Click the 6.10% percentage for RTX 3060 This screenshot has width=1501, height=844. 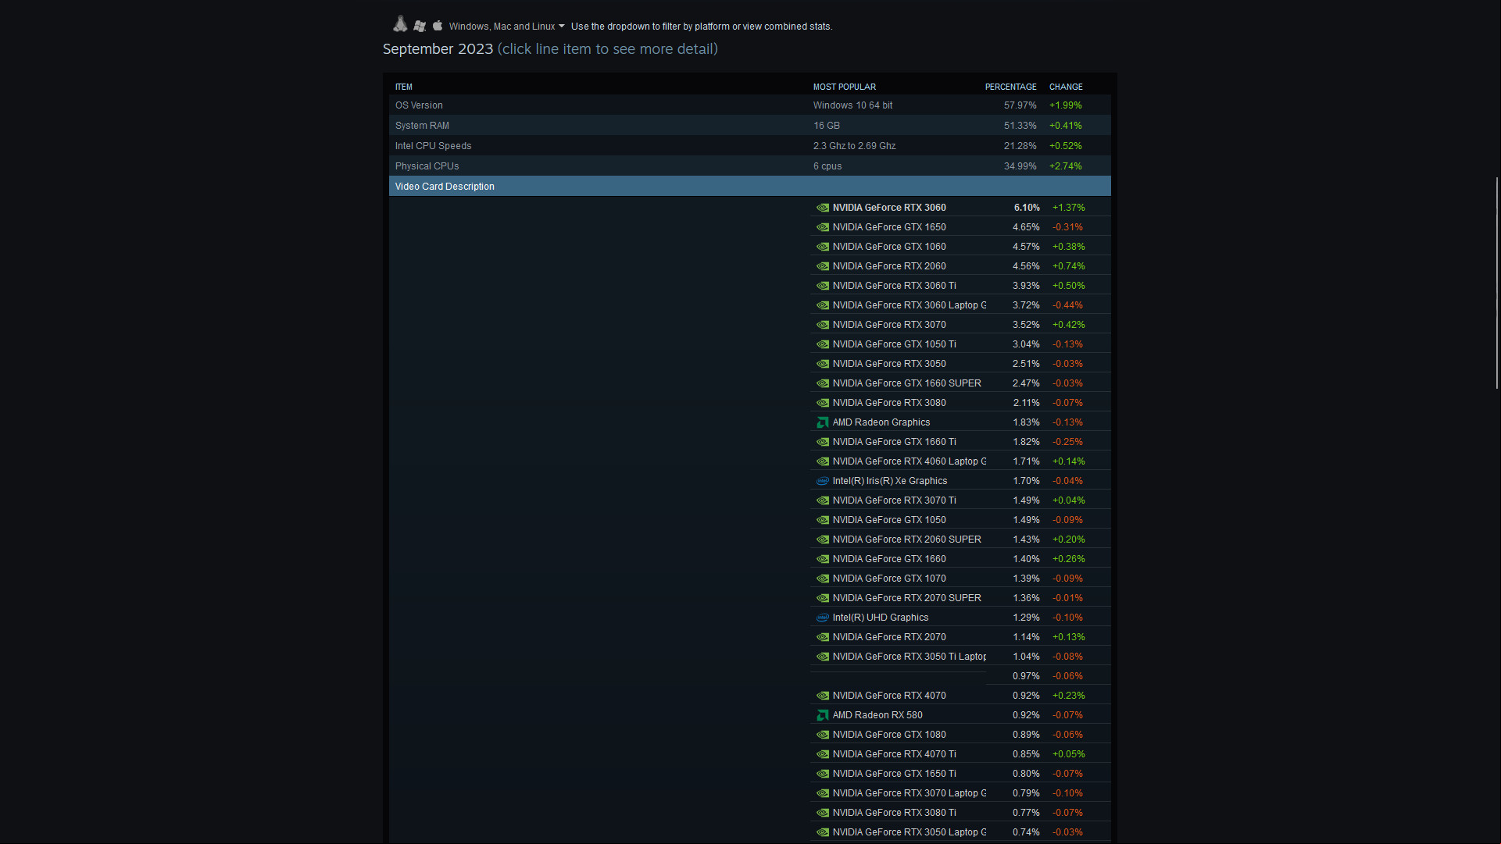(x=1027, y=208)
